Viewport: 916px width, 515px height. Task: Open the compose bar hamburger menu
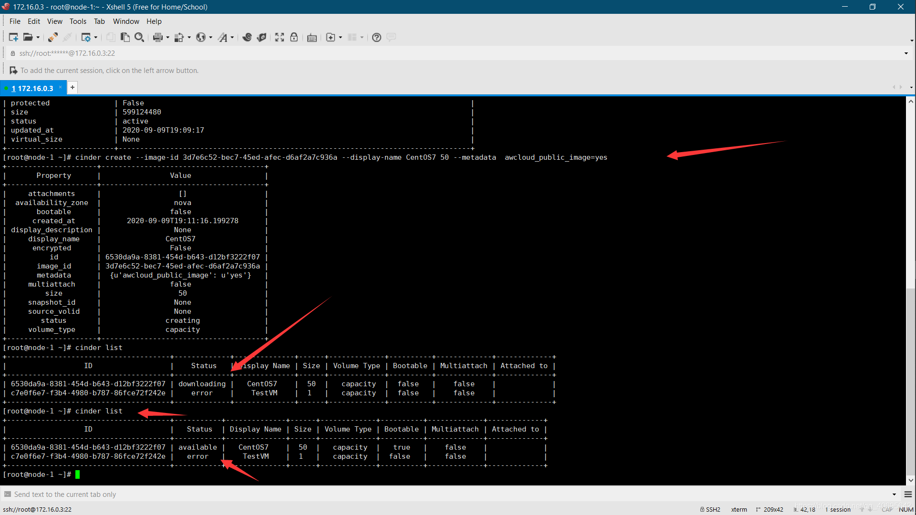pyautogui.click(x=908, y=494)
